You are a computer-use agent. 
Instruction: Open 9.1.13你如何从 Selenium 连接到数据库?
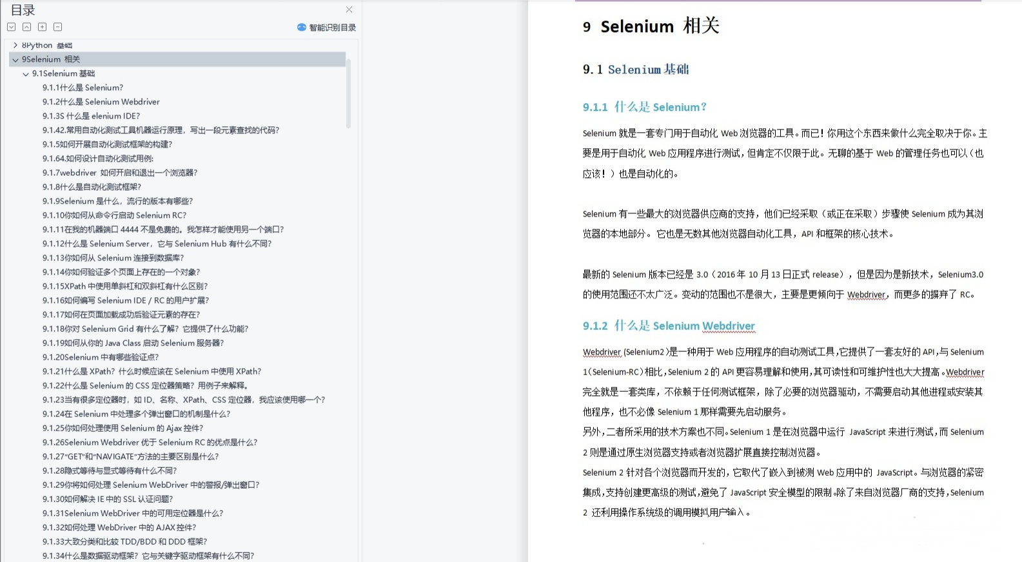[113, 258]
